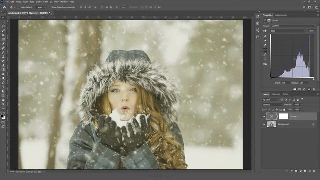Screen dimensions: 320x180
Task: Delete the adjustment layer from Properties panel
Action: tap(314, 89)
